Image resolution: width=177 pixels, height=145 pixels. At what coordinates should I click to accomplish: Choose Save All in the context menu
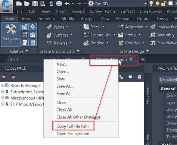pos(63,94)
